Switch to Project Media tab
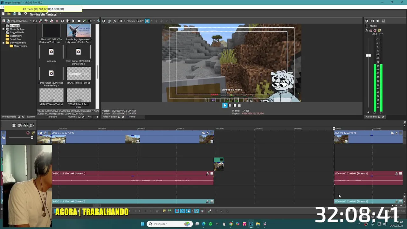The width and height of the screenshot is (407, 229). pyautogui.click(x=9, y=117)
